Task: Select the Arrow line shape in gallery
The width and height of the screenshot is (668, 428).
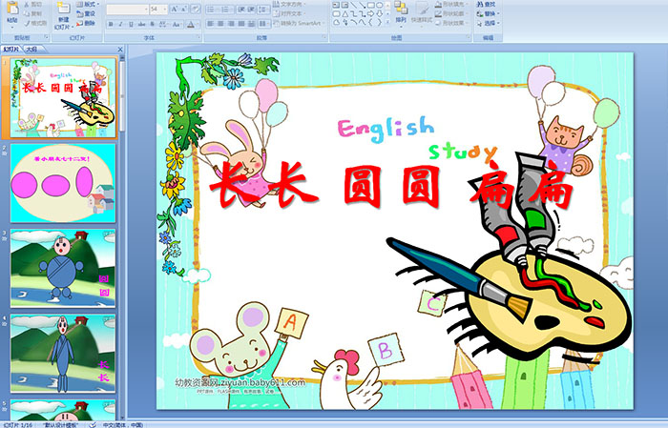Action: pyautogui.click(x=362, y=5)
